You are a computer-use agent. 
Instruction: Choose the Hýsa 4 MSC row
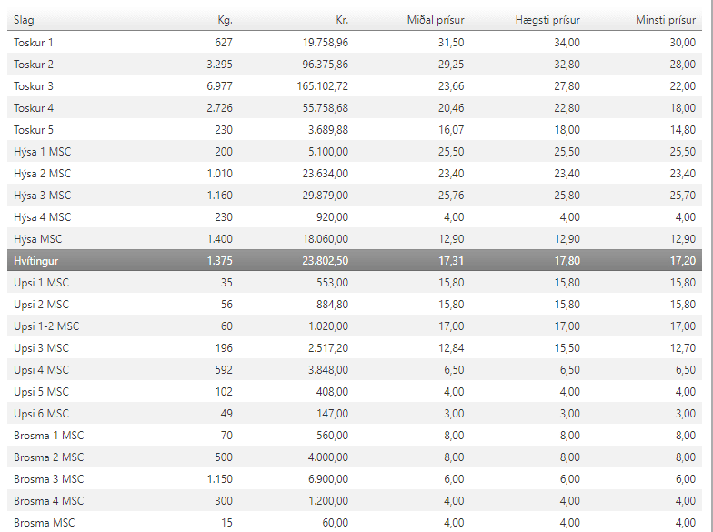pos(355,216)
